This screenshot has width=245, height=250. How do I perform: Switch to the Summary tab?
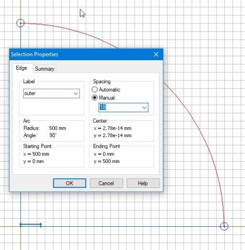[x=45, y=69]
